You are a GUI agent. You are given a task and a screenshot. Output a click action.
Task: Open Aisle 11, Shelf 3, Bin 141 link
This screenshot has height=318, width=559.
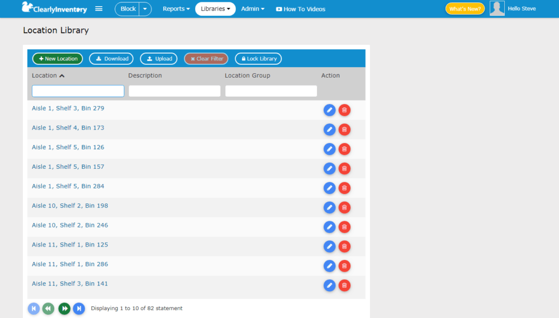tap(70, 284)
